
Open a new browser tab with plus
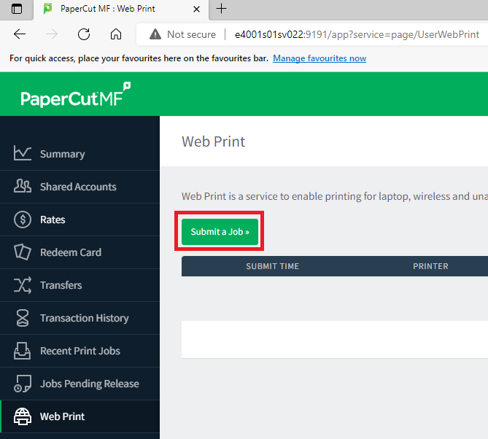[x=221, y=9]
